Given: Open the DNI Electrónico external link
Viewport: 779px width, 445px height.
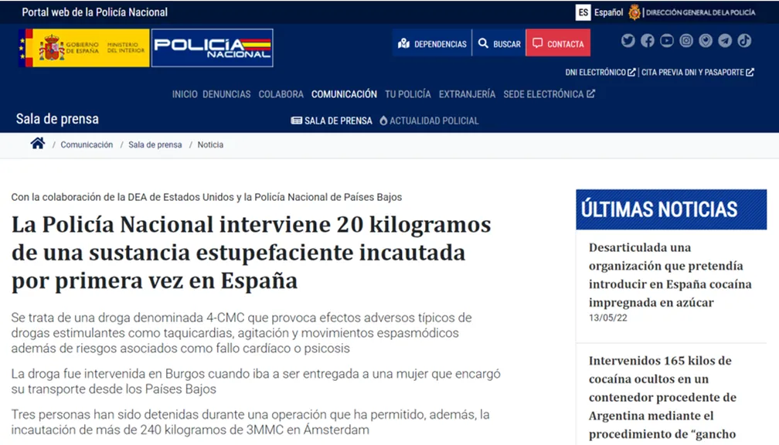Looking at the screenshot, I should point(600,73).
